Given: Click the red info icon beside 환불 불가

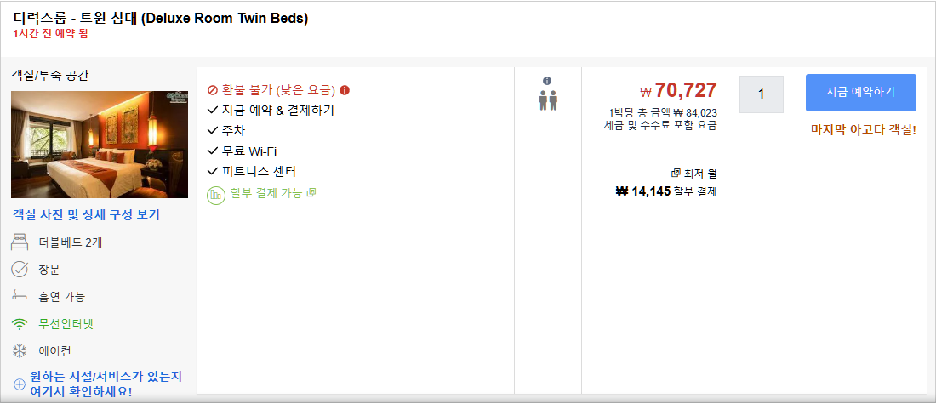Looking at the screenshot, I should pyautogui.click(x=345, y=91).
